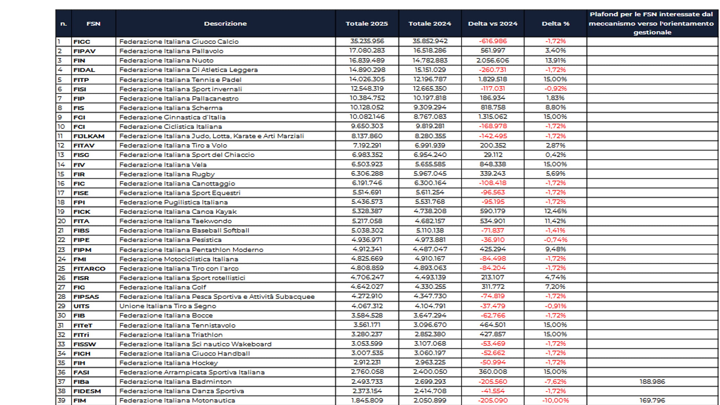Click the value 17.080.283
The image size is (720, 405).
pyautogui.click(x=367, y=50)
